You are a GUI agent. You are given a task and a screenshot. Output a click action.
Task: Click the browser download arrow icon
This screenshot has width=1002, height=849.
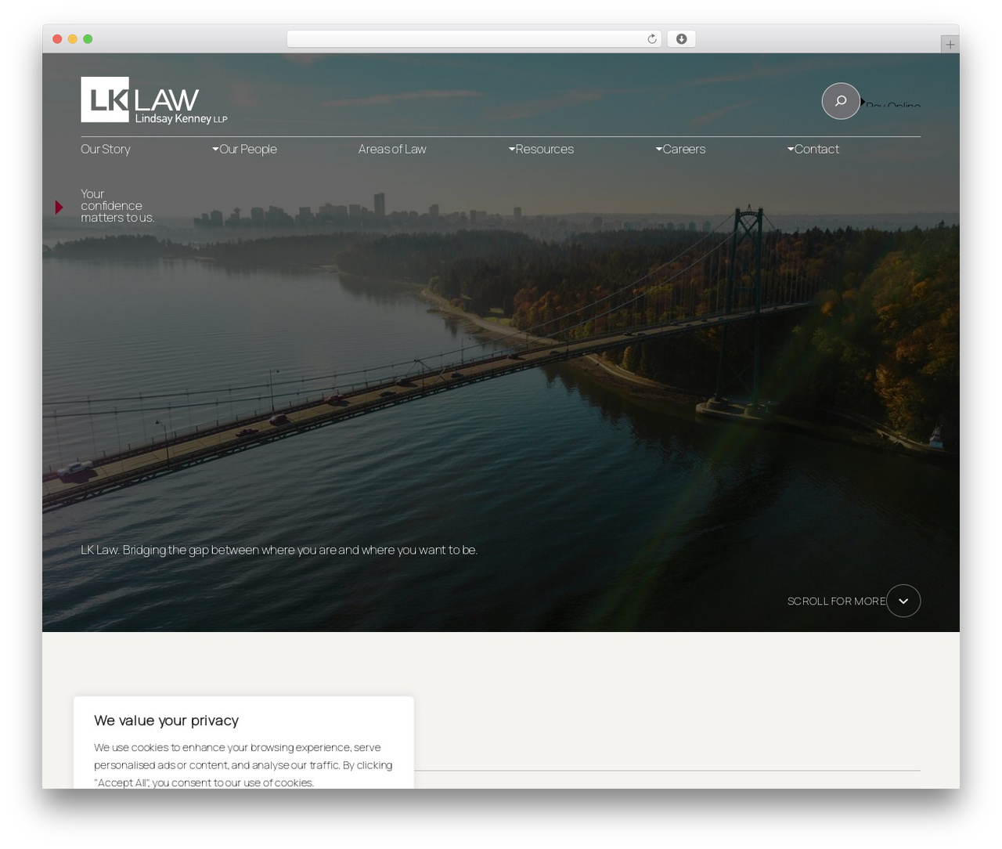coord(682,39)
